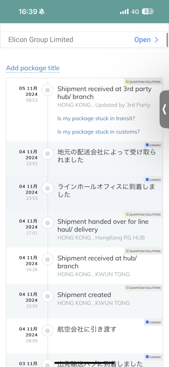Tap Quantium Solutions badge on line haul event
This screenshot has height=367, width=169.
[x=143, y=215]
